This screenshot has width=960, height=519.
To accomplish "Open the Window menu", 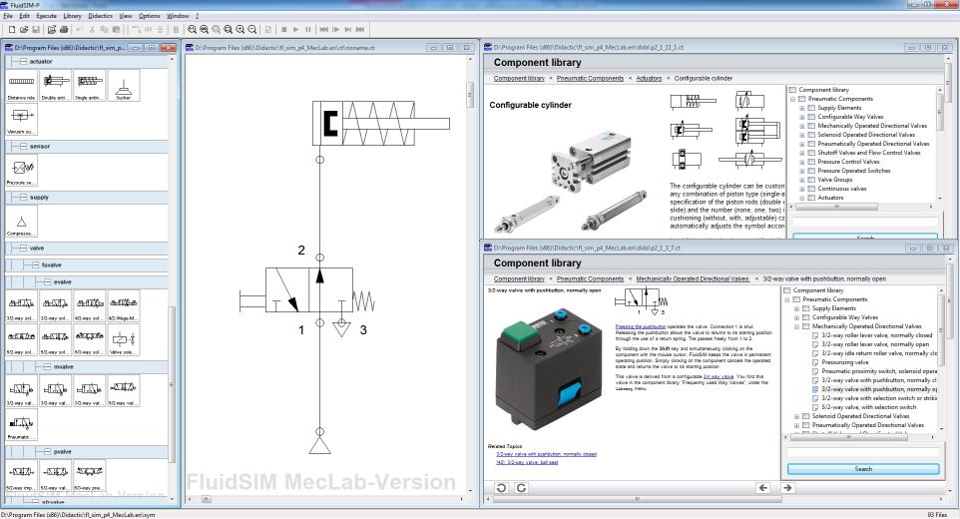I will pyautogui.click(x=179, y=16).
